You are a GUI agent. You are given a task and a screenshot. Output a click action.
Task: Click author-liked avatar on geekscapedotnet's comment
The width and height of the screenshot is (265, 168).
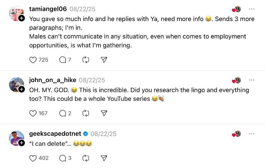tap(237, 134)
